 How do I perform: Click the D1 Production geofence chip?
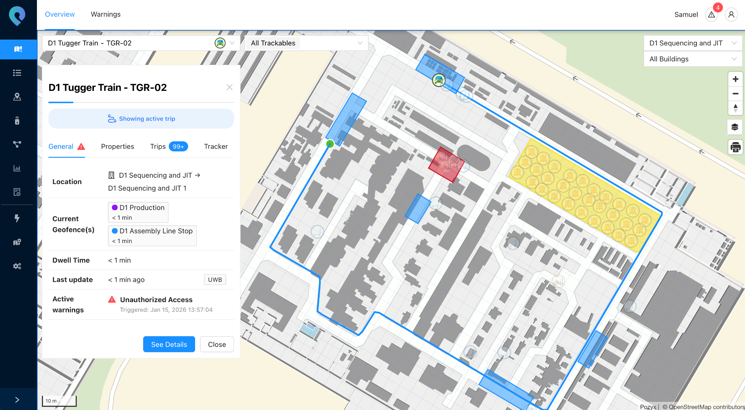point(138,212)
